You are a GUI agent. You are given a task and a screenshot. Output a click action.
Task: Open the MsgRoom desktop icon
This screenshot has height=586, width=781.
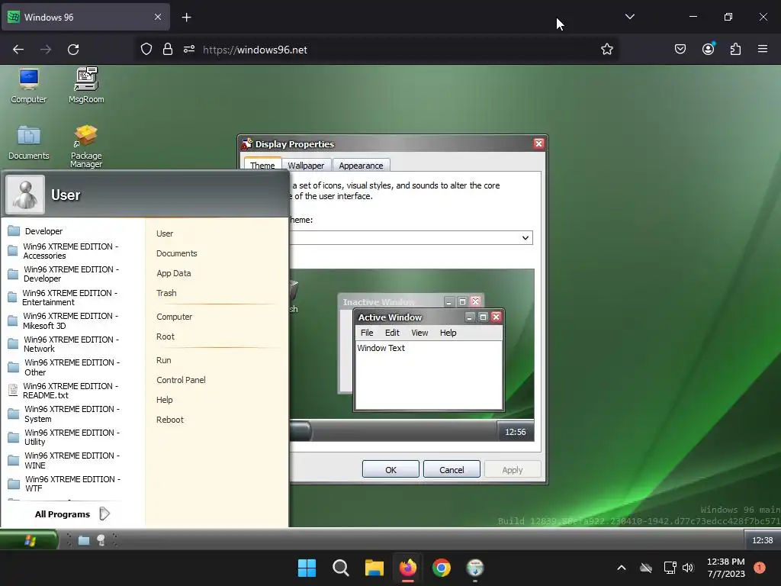pos(86,85)
